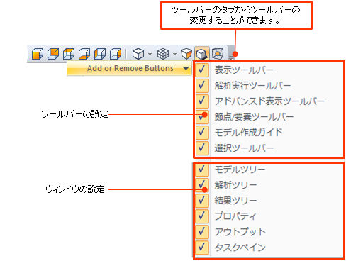Image resolution: width=346 pixels, height=261 pixels.
Task: Expand Add or Remove Buttons submenu
Action: [x=129, y=68]
